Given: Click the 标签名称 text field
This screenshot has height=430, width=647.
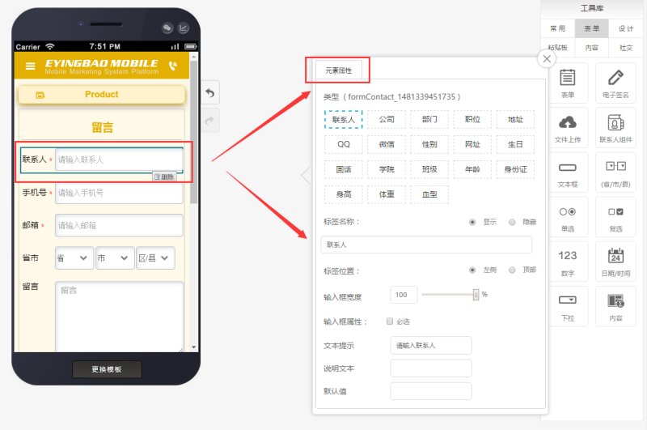Looking at the screenshot, I should pos(427,244).
